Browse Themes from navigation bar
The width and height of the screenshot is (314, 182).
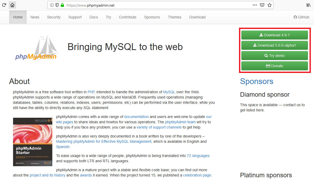[x=175, y=17]
